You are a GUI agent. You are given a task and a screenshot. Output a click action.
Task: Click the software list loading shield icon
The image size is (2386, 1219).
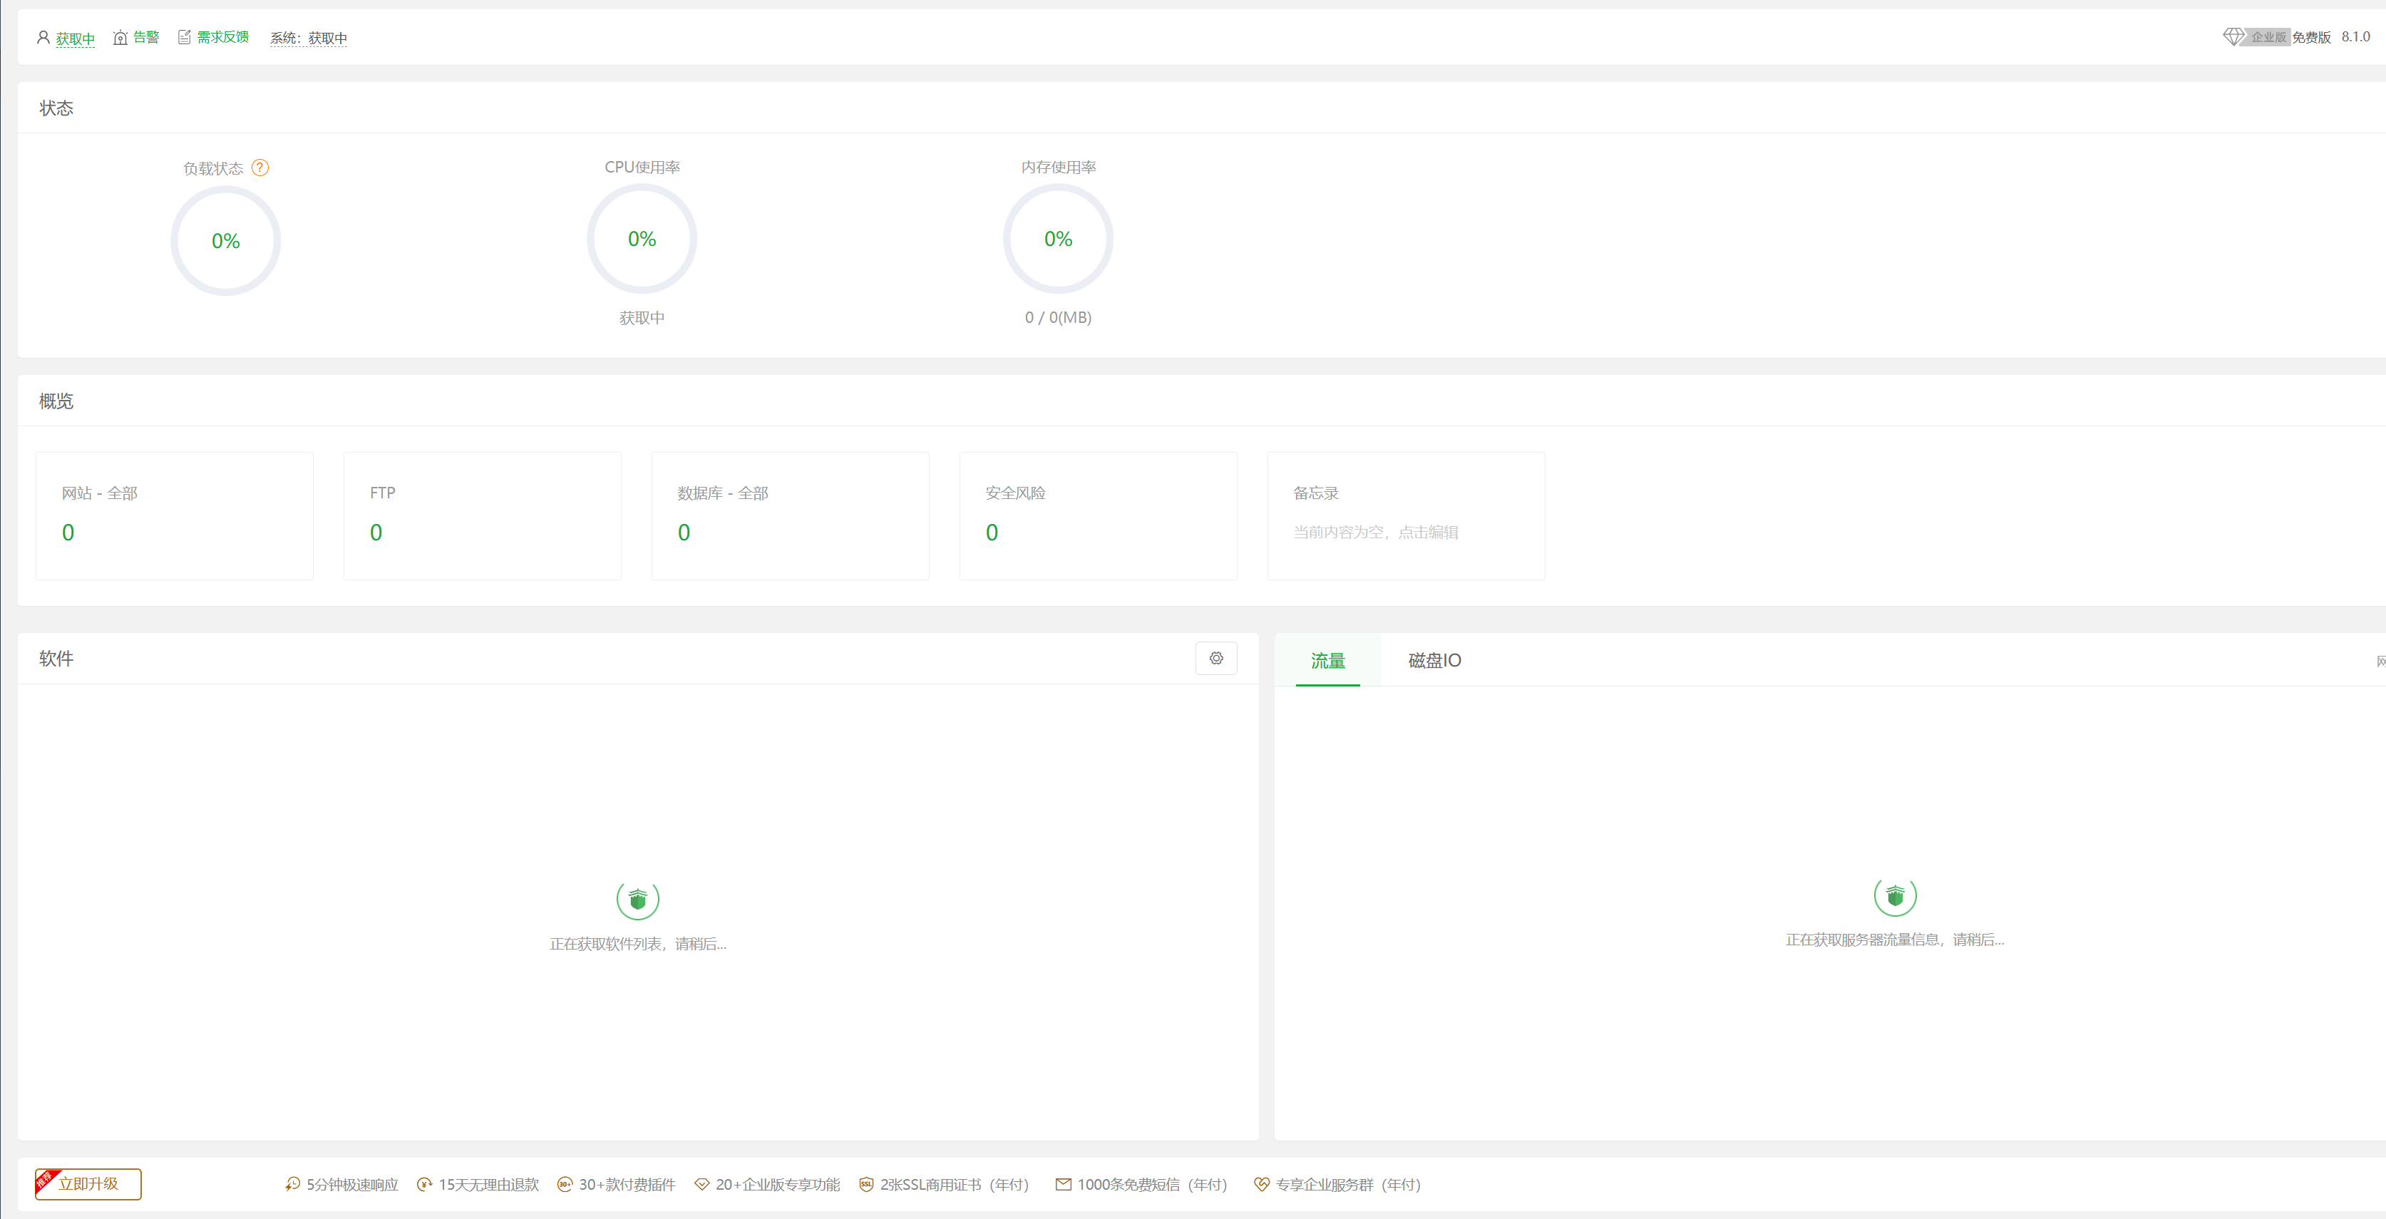coord(638,898)
